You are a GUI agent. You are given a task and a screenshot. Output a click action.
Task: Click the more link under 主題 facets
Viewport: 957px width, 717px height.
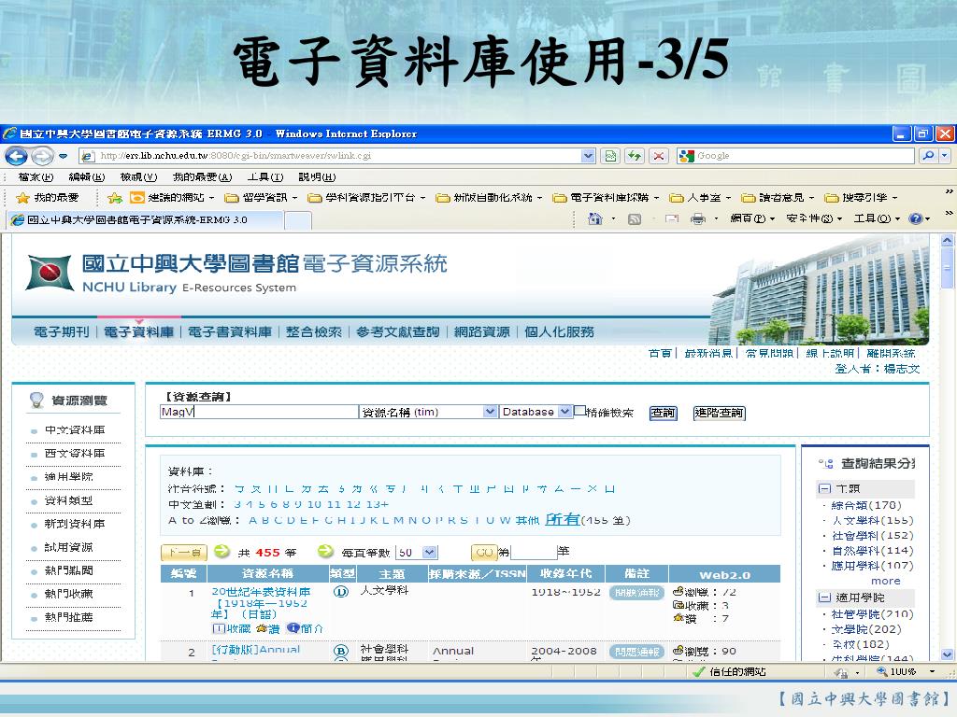(x=886, y=581)
